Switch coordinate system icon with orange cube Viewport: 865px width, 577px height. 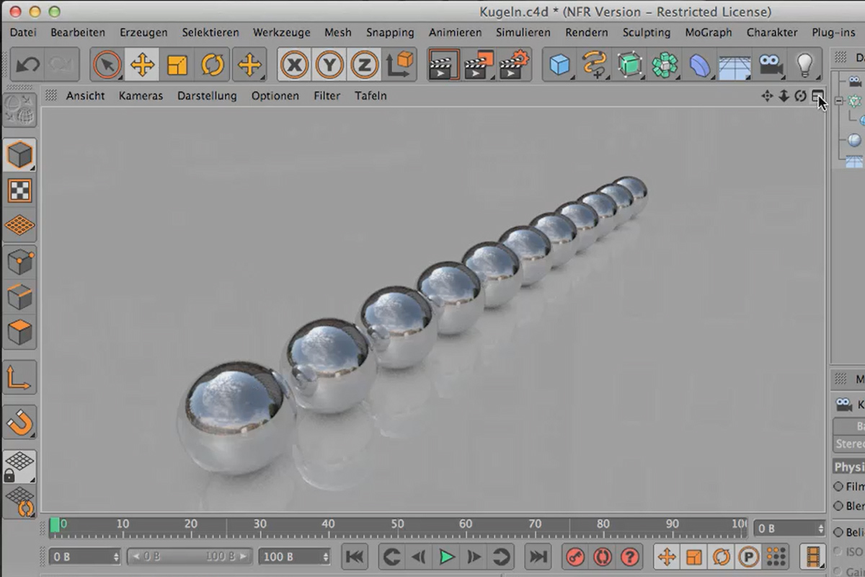[401, 65]
